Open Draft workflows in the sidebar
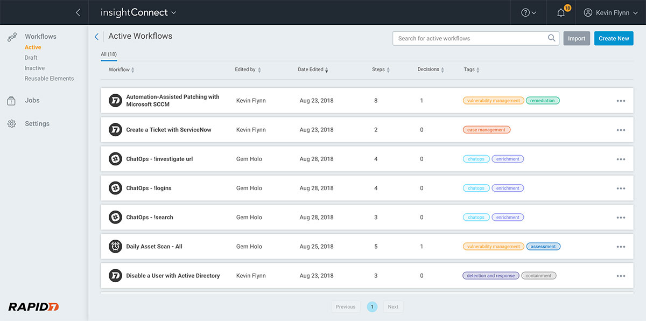The height and width of the screenshot is (321, 646). point(31,58)
